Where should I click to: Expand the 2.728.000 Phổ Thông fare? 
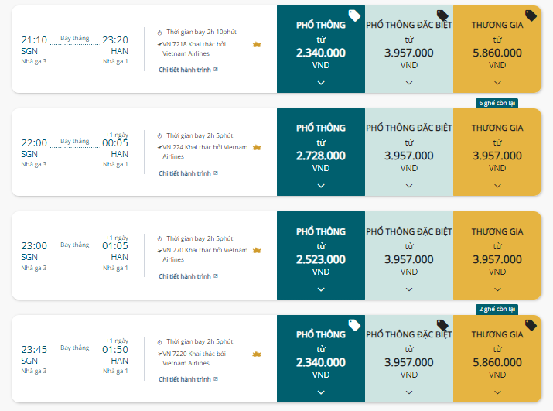click(x=321, y=186)
